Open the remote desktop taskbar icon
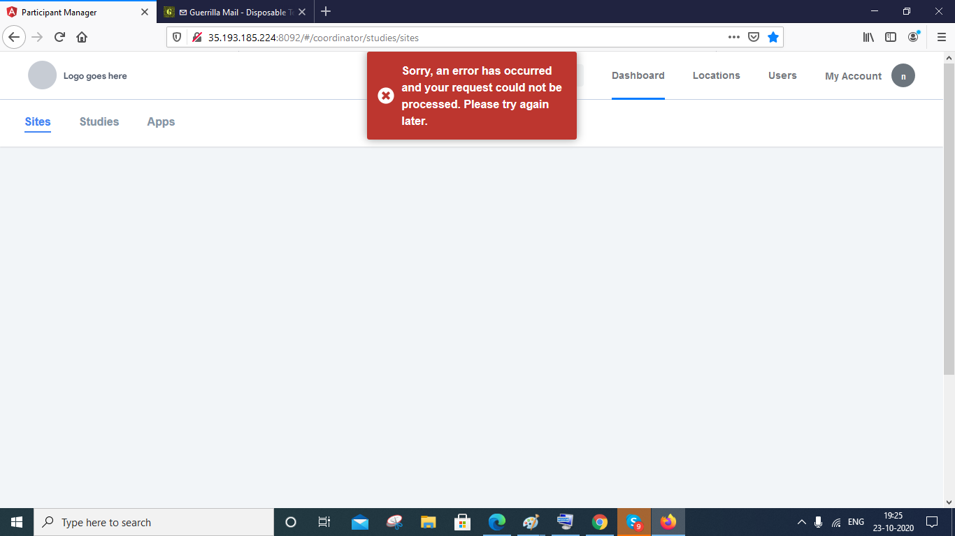The image size is (955, 536). (x=565, y=522)
